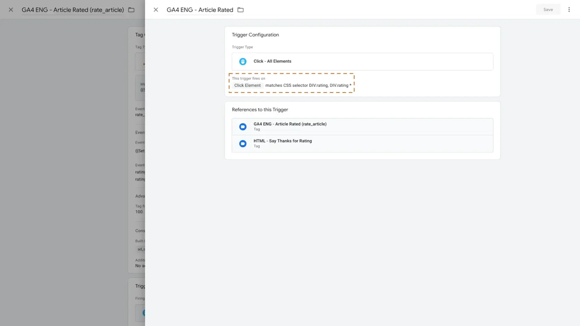The image size is (580, 326).
Task: Edit tag name GA4 ENG - Article Rated (rate_article)
Action: click(72, 10)
